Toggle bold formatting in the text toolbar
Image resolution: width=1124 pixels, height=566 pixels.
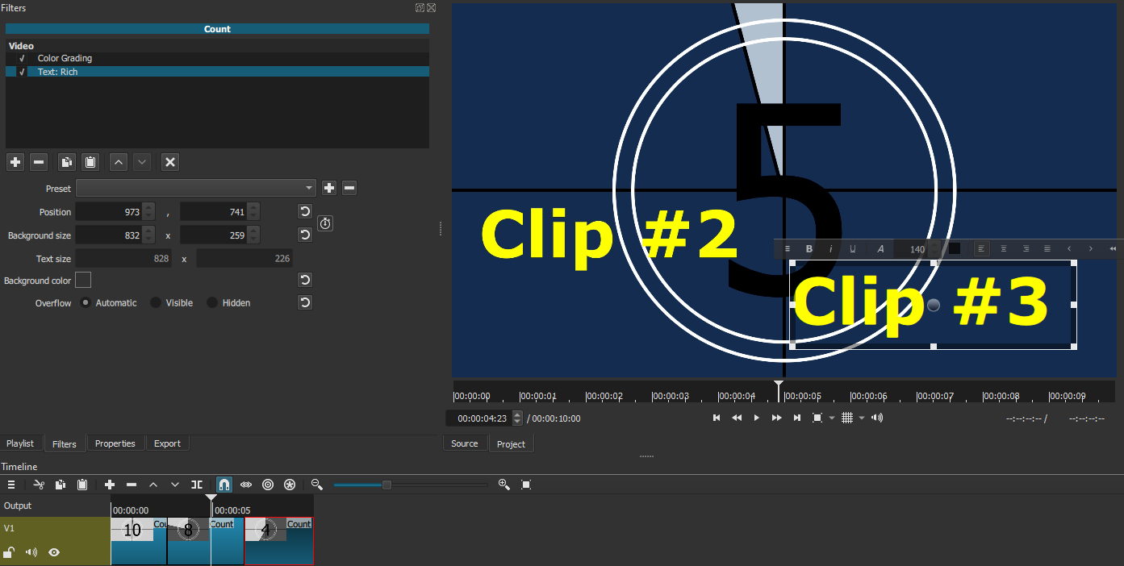(x=809, y=249)
